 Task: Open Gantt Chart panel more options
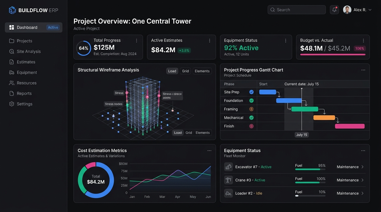click(x=363, y=70)
